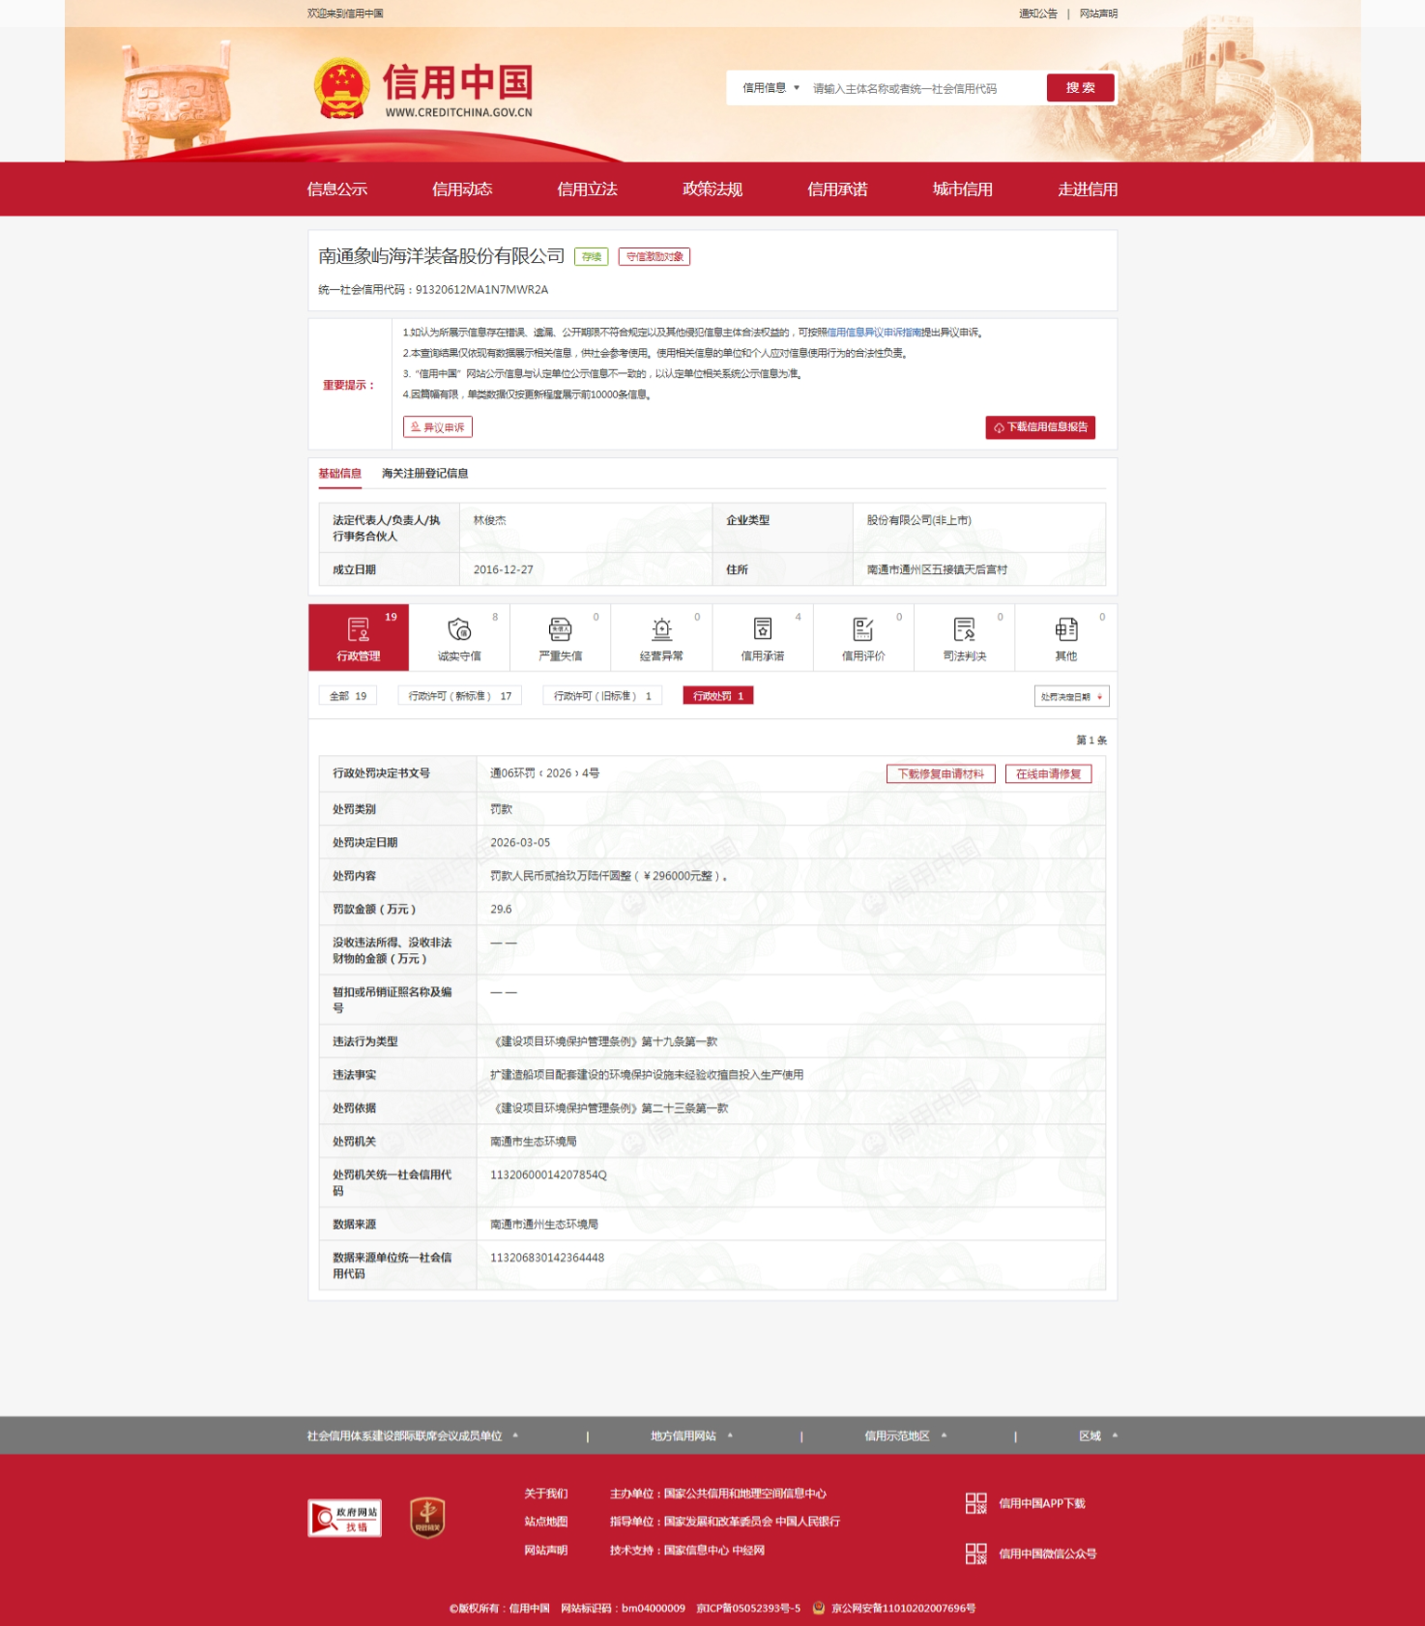Go to 走进信用 in the main navigation
This screenshot has width=1425, height=1626.
click(x=1088, y=189)
